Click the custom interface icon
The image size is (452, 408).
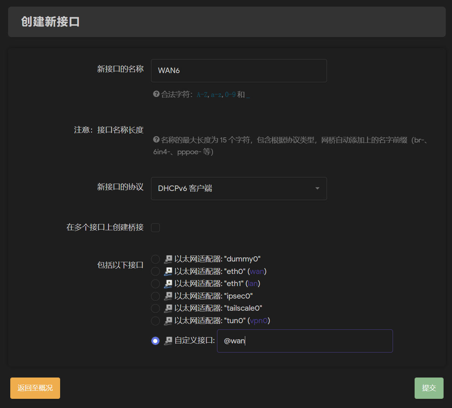tap(168, 341)
